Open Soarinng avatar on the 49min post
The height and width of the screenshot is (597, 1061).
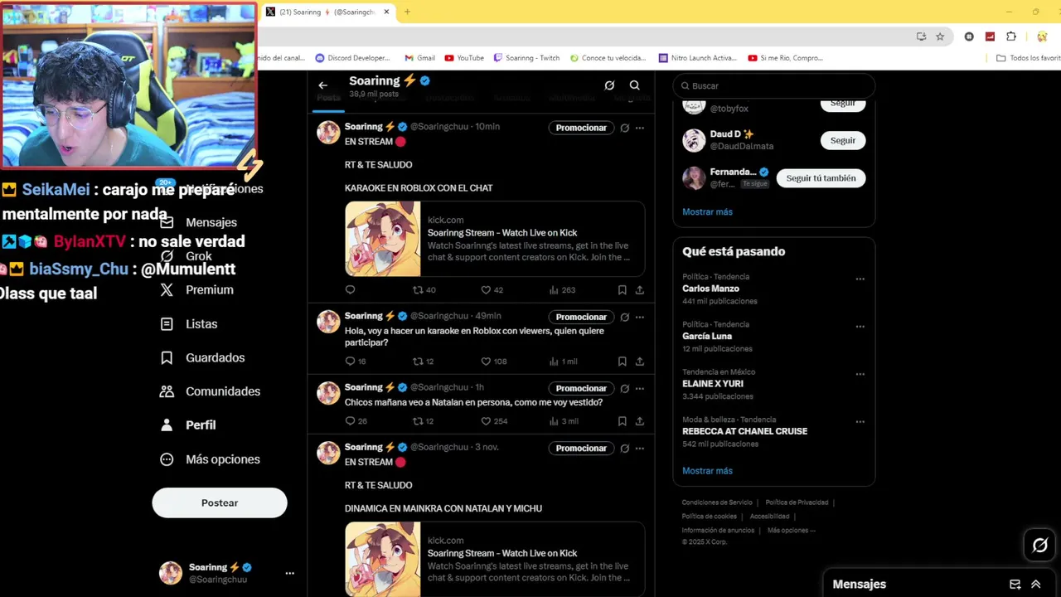328,322
